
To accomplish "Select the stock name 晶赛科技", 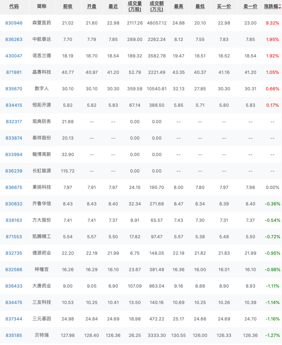I will (42, 72).
